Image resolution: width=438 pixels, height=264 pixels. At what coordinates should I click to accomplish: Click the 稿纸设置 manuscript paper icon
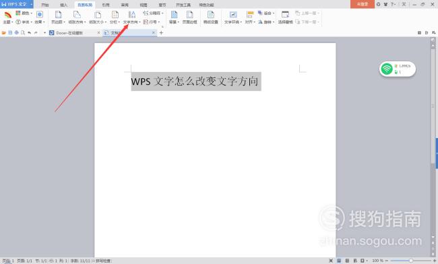211,15
